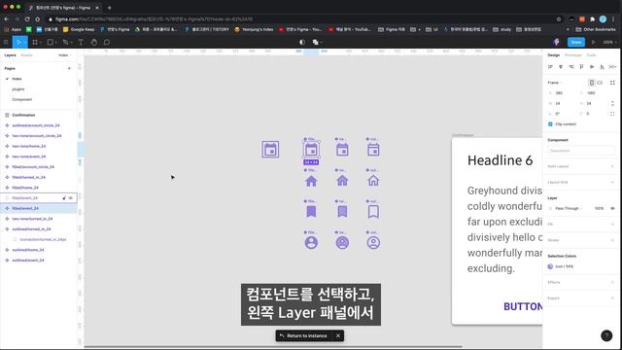Toggle lock on the hovered filled/event_24 layer
622x350 pixels.
64,197
